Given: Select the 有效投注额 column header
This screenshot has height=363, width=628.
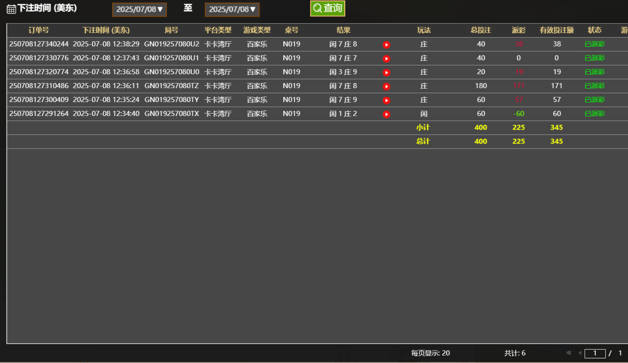Looking at the screenshot, I should (557, 30).
